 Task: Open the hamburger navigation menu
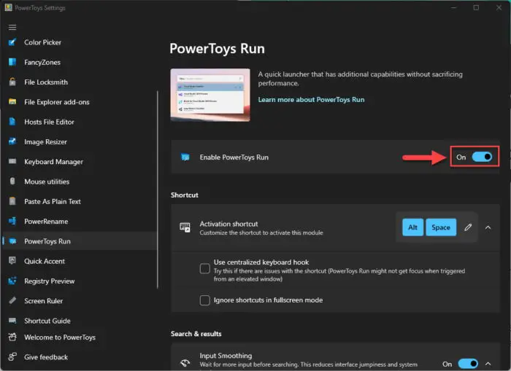pyautogui.click(x=12, y=28)
